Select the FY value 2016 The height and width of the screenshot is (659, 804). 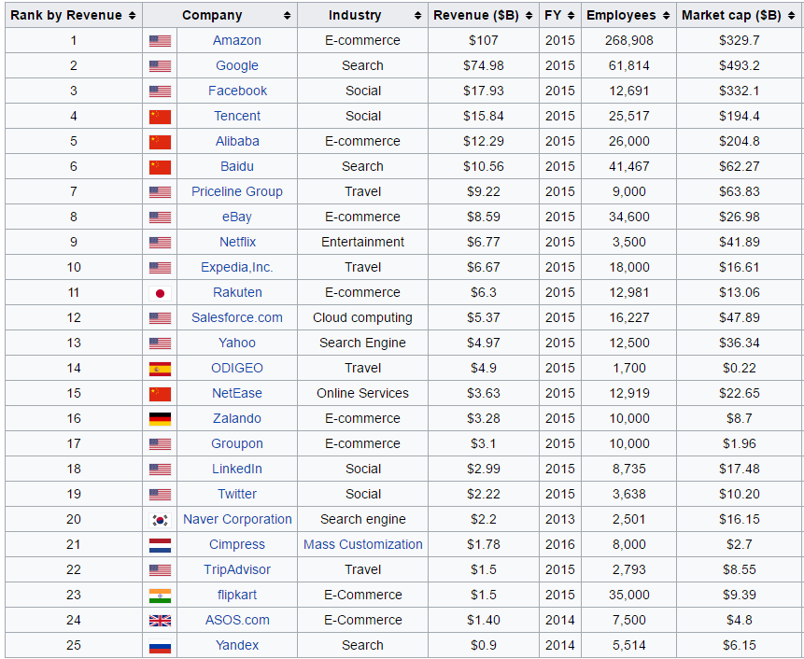pos(560,544)
